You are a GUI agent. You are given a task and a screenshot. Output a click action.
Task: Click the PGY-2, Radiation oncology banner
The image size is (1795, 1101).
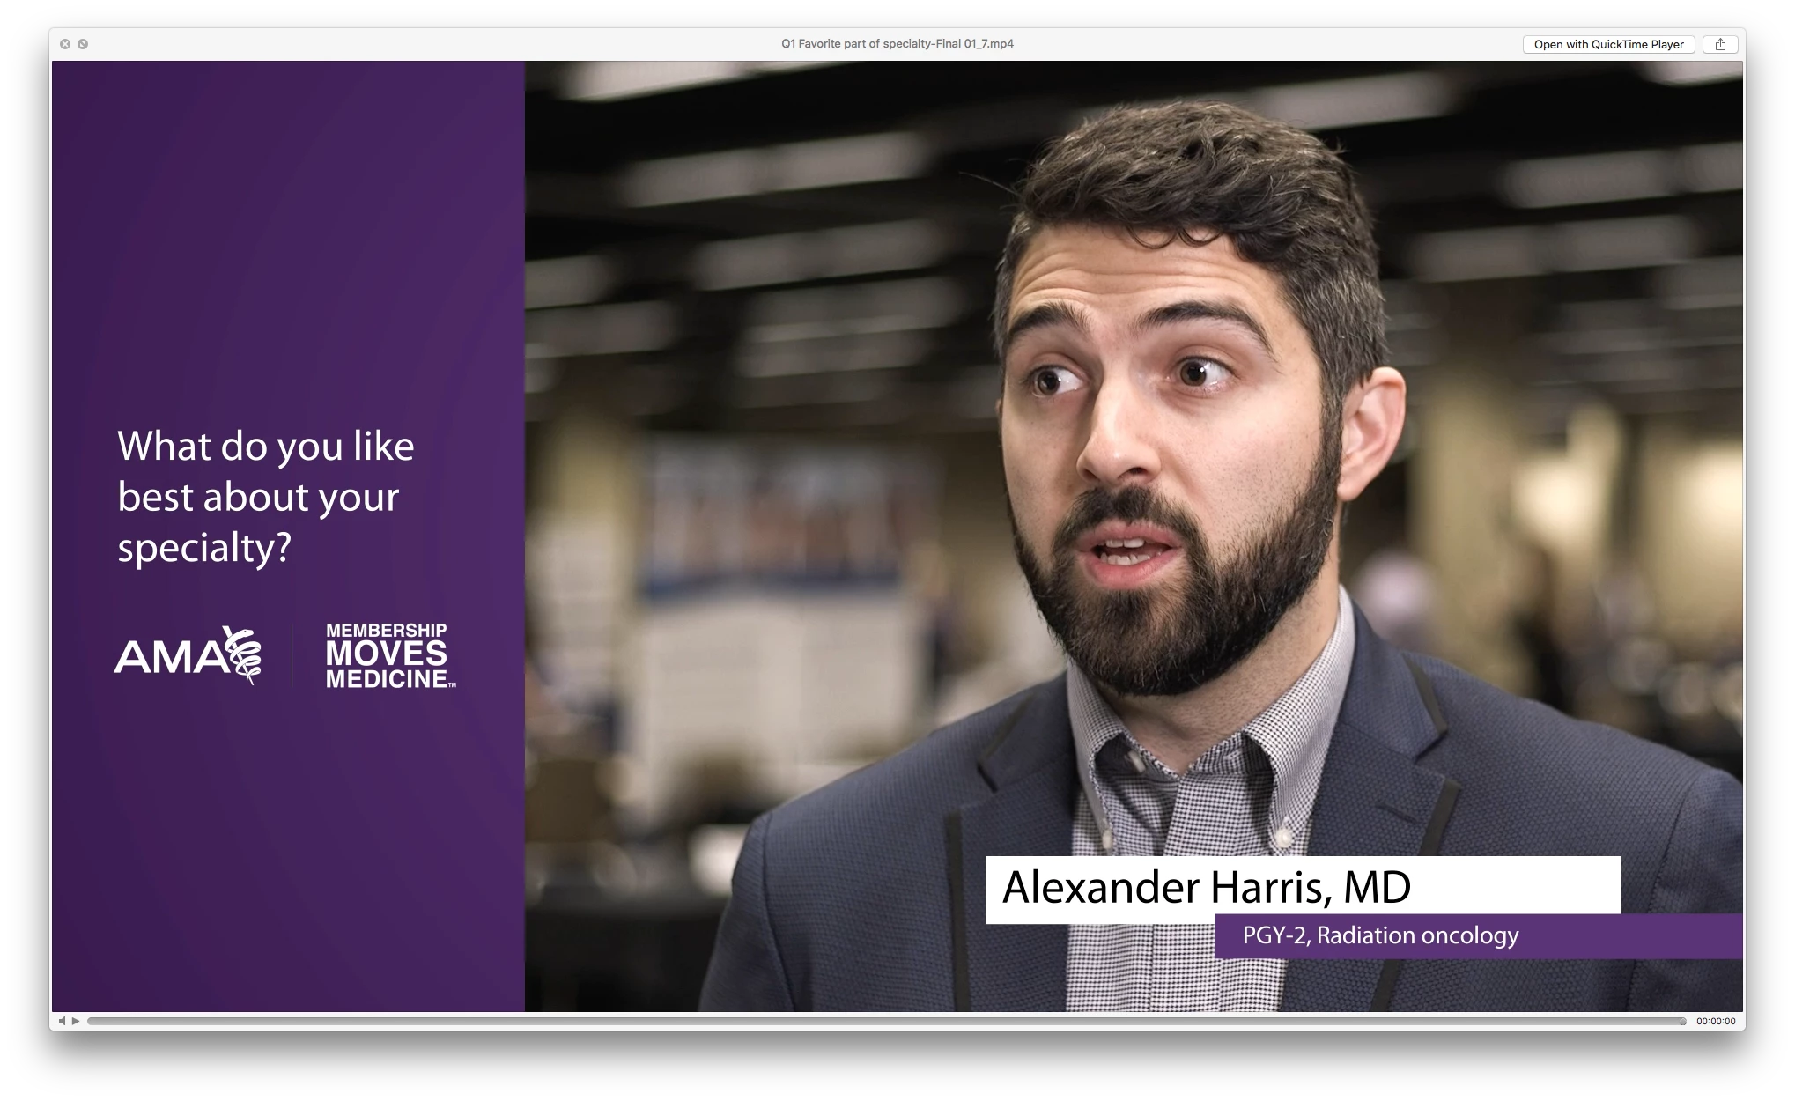tap(1380, 935)
